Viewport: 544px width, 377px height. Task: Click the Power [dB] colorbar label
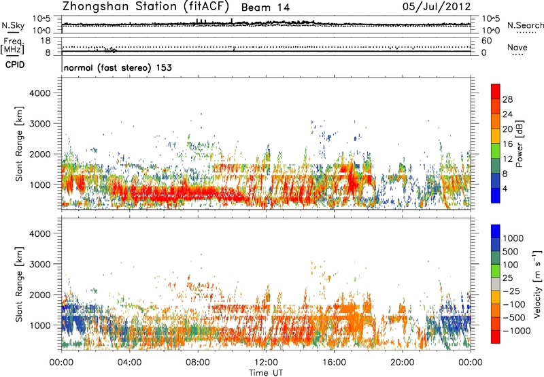tap(519, 144)
